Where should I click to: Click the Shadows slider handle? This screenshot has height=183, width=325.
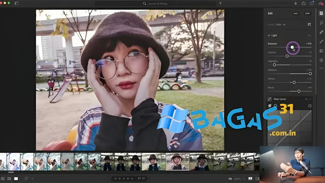point(310,74)
